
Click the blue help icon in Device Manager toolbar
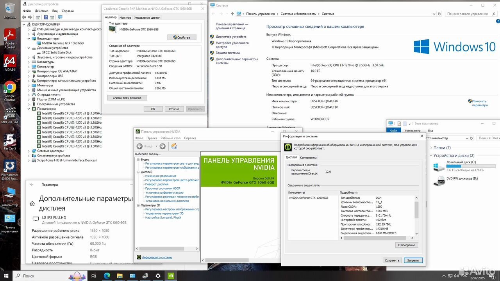[46, 17]
